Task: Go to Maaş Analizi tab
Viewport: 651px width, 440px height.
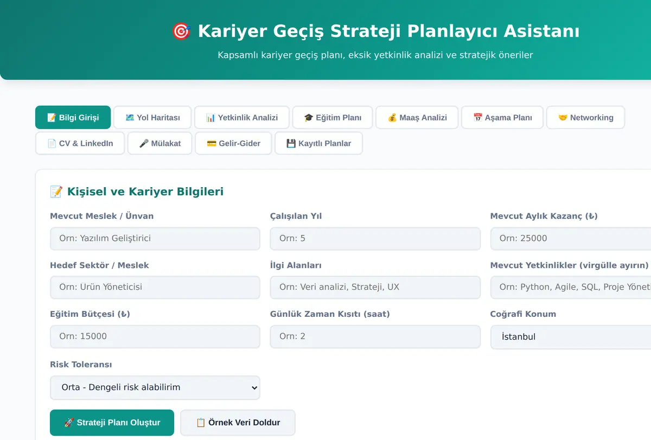Action: point(417,117)
